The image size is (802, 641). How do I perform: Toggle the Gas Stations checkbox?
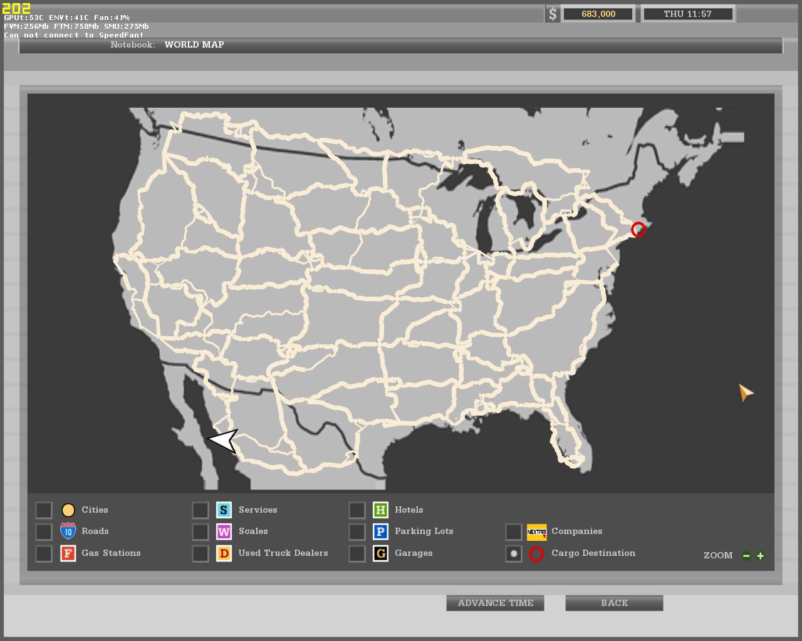[44, 553]
